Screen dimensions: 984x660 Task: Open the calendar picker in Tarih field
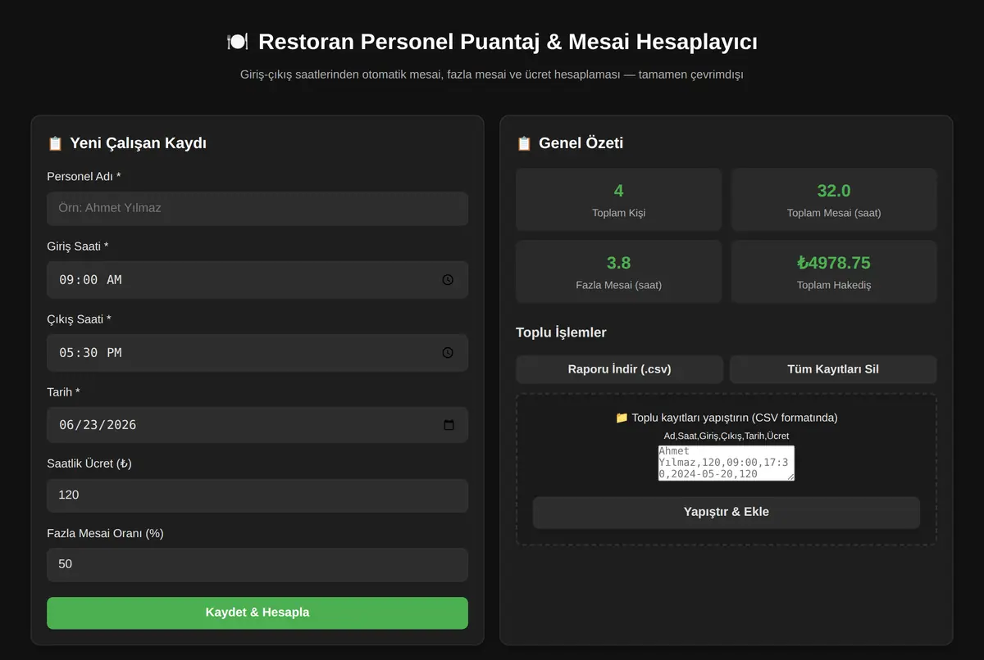pos(449,425)
